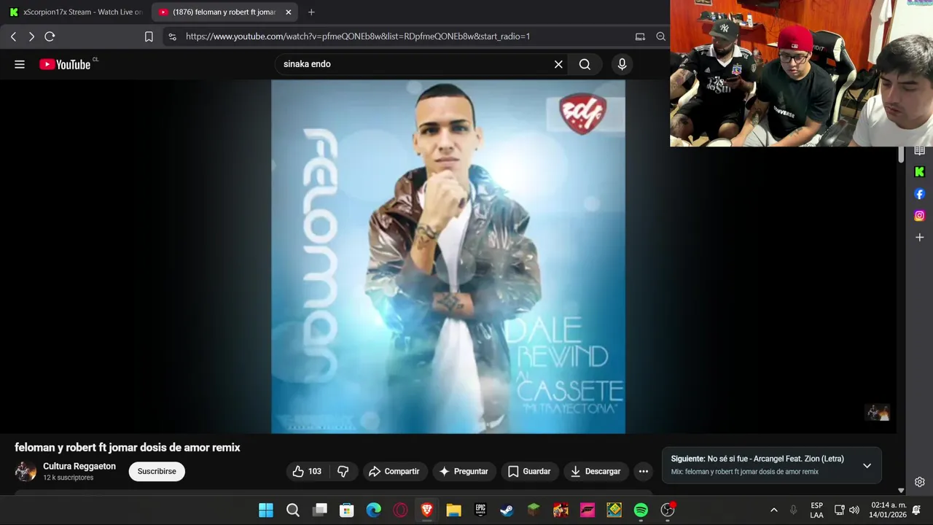Screen dimensions: 933x525
Task: Switch to xScorpion17x Stream tab
Action: pos(77,12)
